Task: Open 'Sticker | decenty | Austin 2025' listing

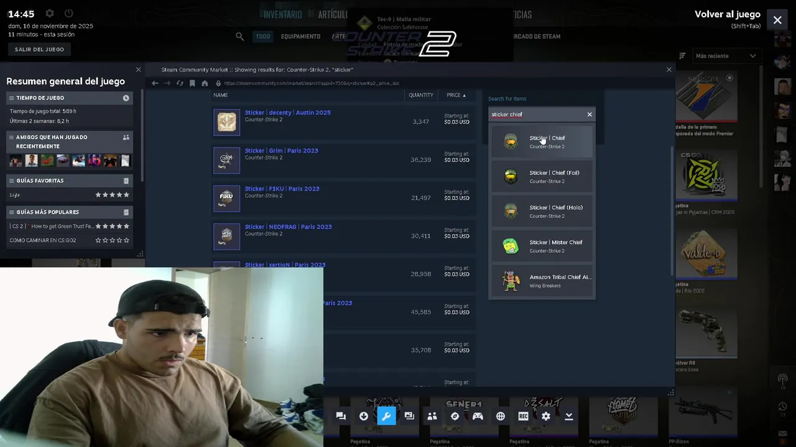Action: 287,112
